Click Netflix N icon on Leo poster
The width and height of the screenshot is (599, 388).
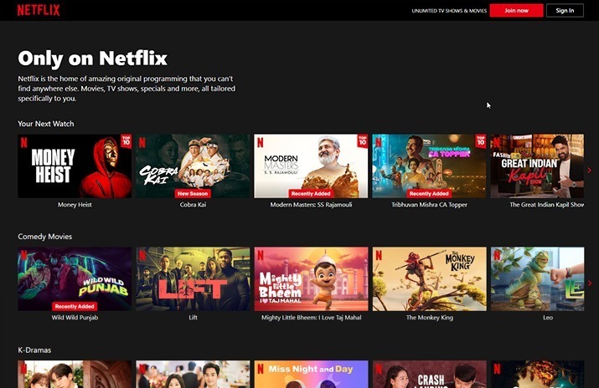pos(497,255)
